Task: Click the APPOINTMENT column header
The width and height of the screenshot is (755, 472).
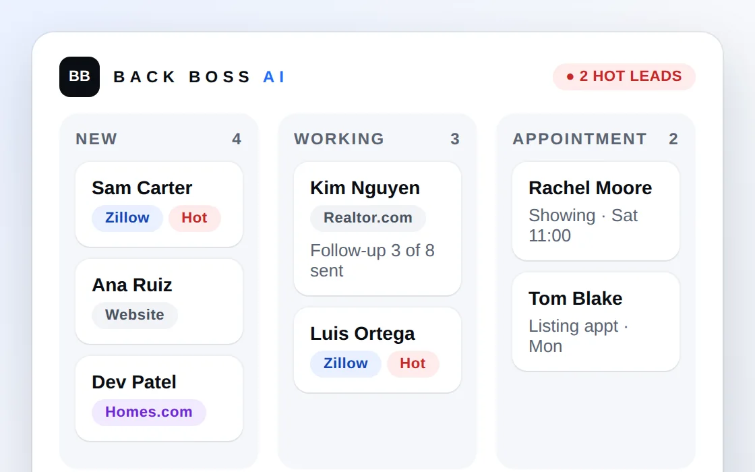Action: pyautogui.click(x=580, y=139)
